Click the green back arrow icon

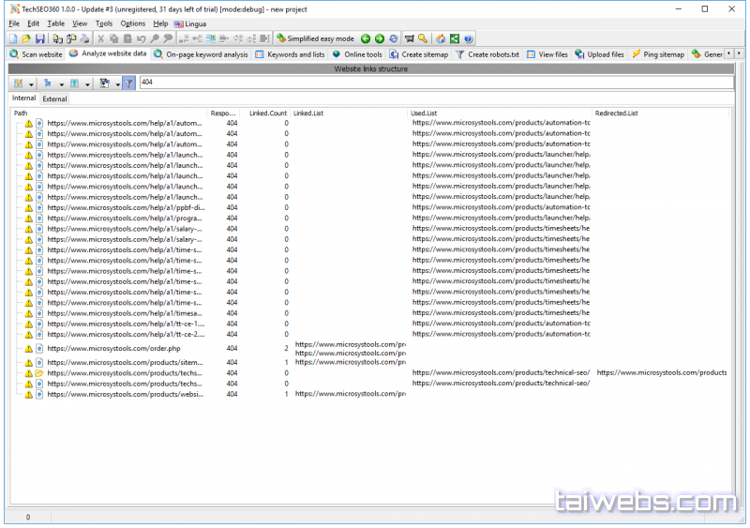[366, 38]
